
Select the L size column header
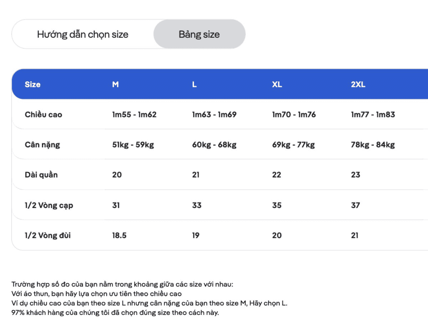pos(194,85)
